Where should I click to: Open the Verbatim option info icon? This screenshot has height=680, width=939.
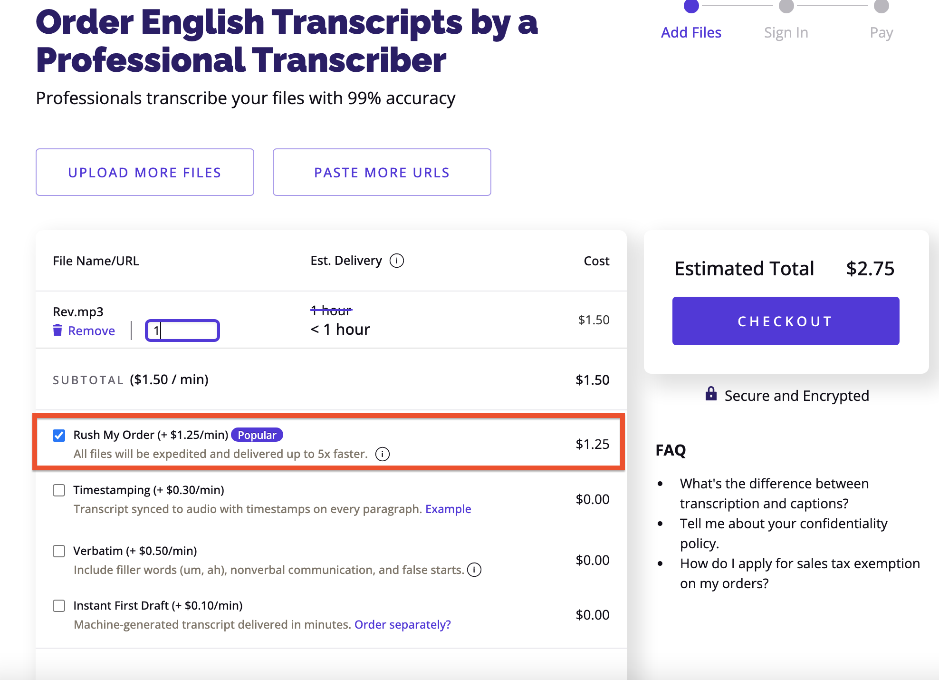click(x=474, y=570)
